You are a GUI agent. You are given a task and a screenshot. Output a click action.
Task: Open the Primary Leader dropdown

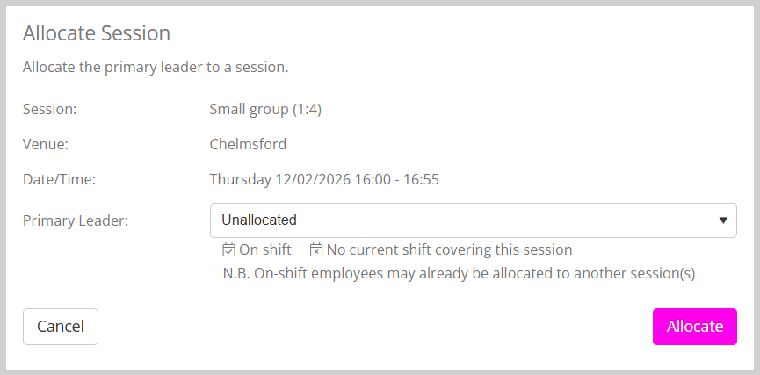point(473,220)
